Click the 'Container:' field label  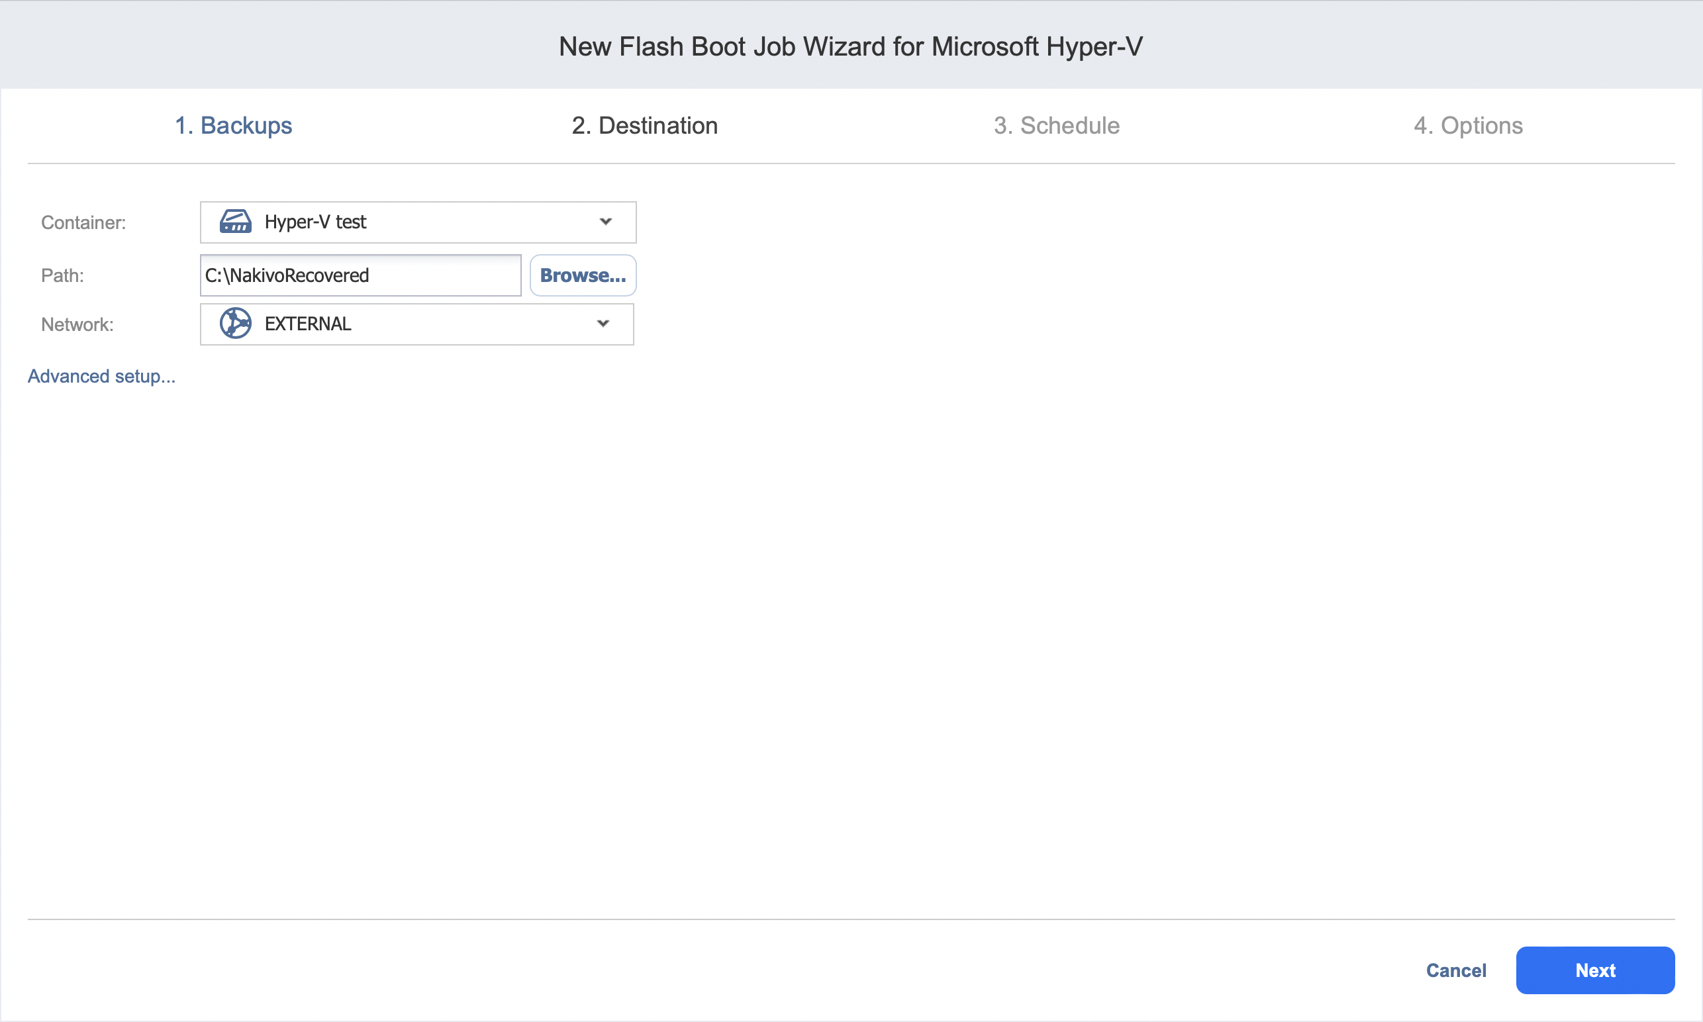point(83,222)
